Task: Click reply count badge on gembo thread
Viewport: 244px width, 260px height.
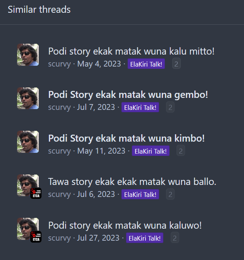Action: pos(170,107)
